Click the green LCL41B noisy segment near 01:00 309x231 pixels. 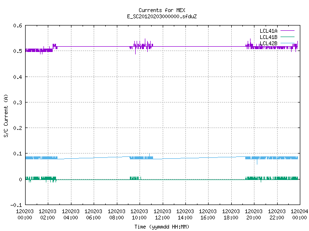click(41, 179)
